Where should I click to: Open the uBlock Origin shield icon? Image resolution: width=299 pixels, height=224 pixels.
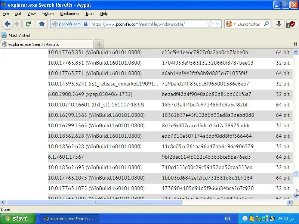click(x=291, y=24)
